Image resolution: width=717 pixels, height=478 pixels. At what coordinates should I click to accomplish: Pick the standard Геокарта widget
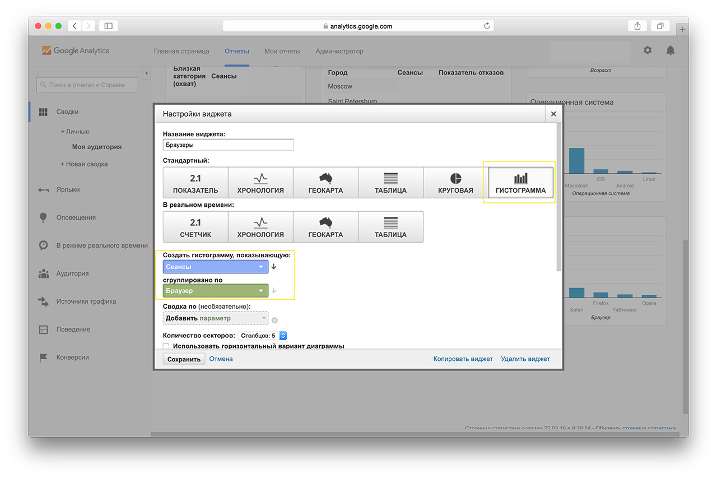[325, 183]
